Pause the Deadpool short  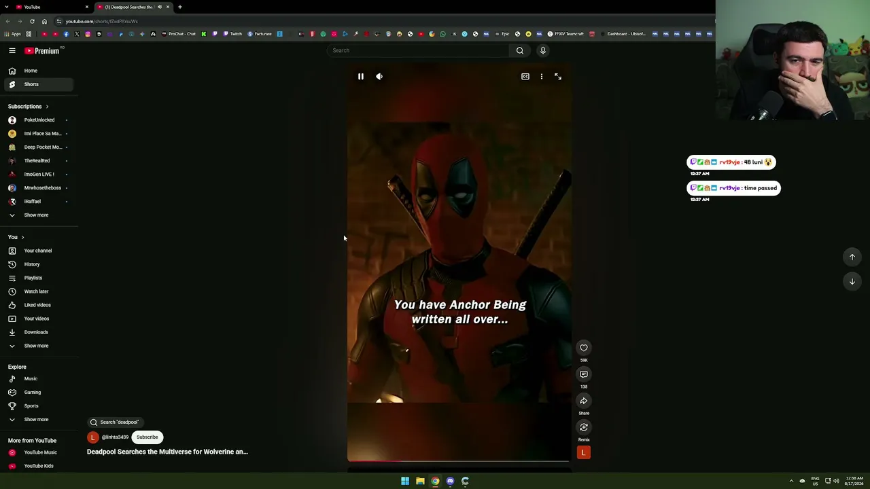click(361, 77)
